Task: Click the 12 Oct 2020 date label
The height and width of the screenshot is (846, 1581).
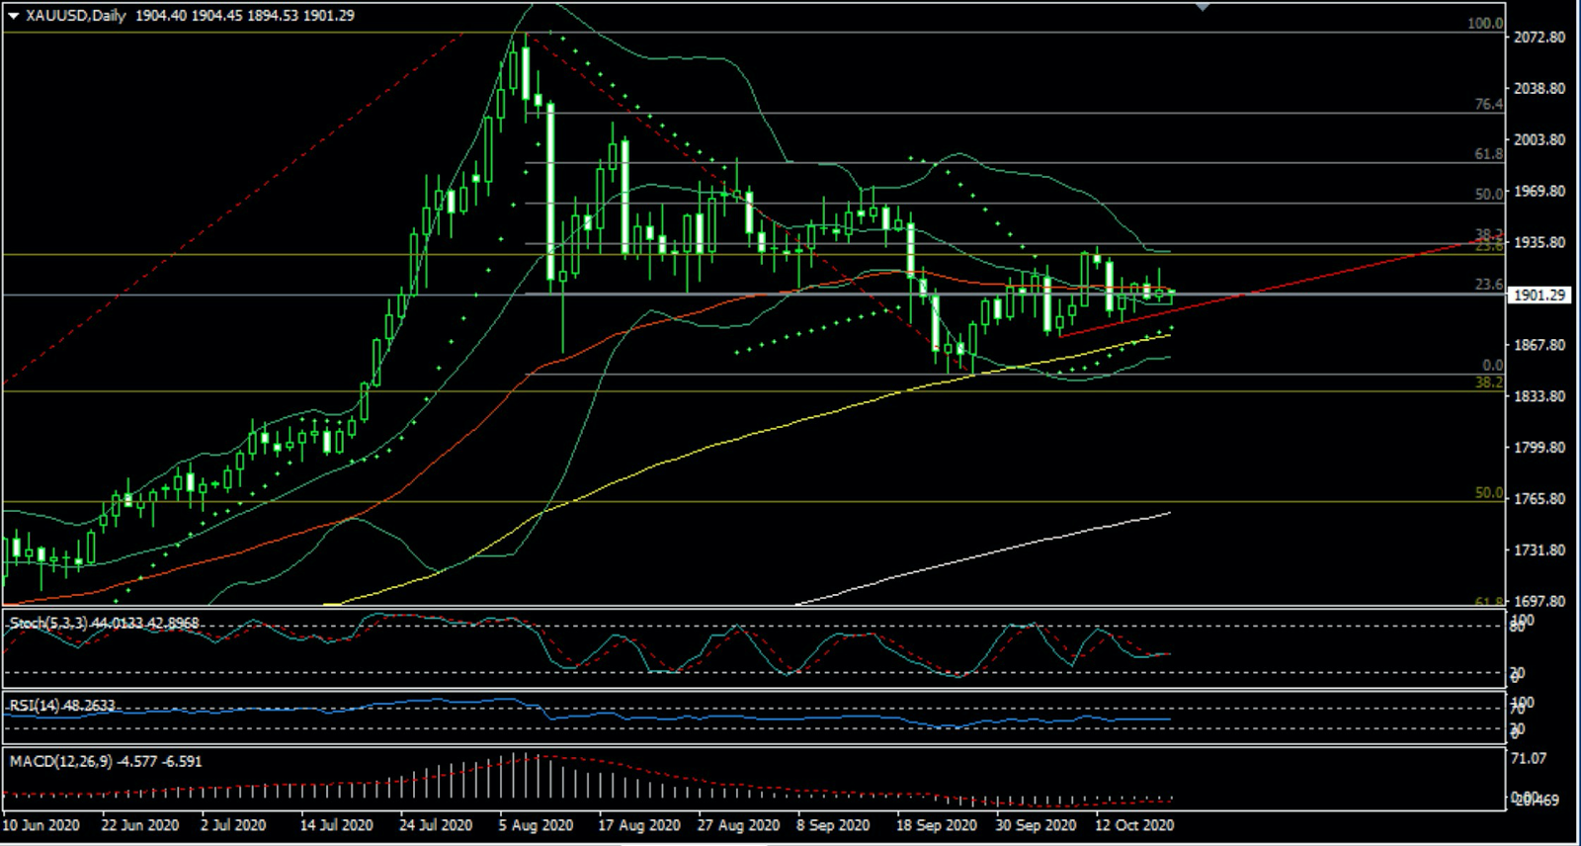Action: tap(1134, 825)
